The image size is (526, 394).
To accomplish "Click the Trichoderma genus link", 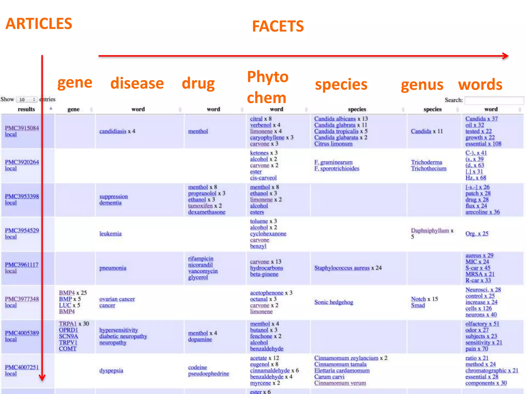I will (427, 162).
